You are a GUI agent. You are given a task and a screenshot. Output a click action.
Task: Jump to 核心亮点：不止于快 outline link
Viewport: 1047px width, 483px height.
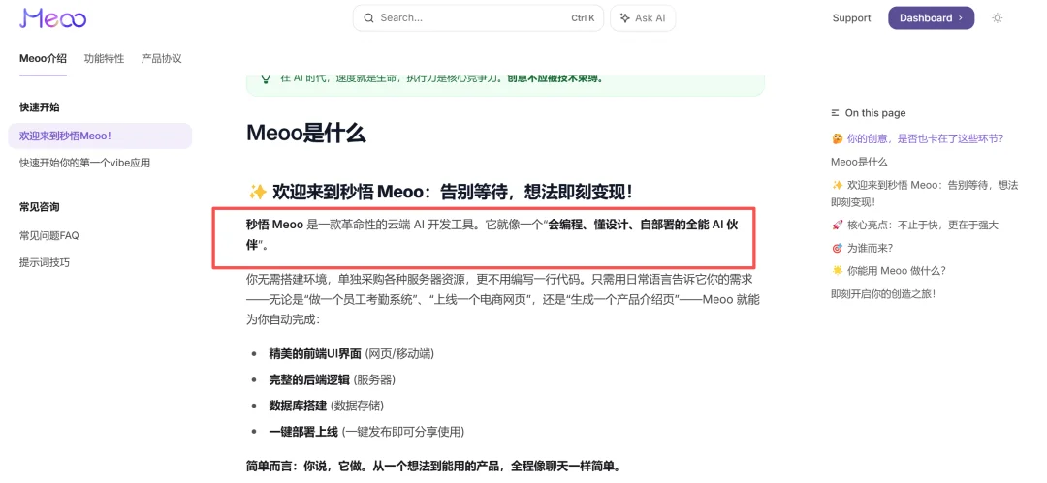pos(915,225)
